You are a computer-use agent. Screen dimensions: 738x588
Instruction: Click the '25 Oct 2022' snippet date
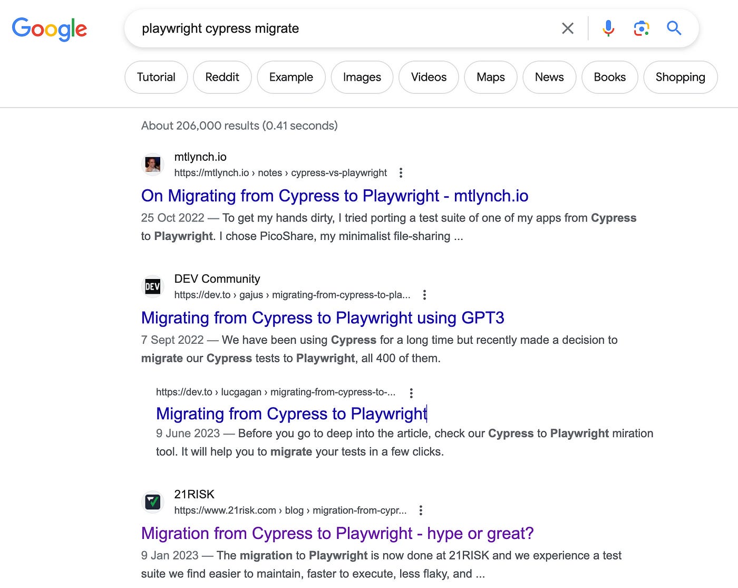172,218
